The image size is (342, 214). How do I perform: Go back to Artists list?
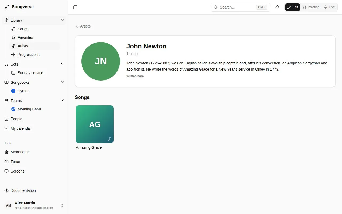[x=83, y=26]
